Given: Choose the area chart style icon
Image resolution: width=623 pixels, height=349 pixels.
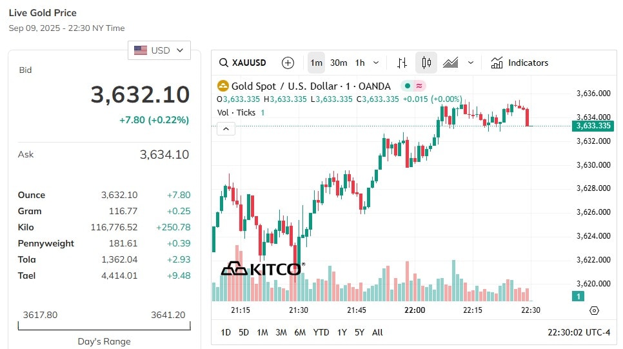Looking at the screenshot, I should coord(451,63).
